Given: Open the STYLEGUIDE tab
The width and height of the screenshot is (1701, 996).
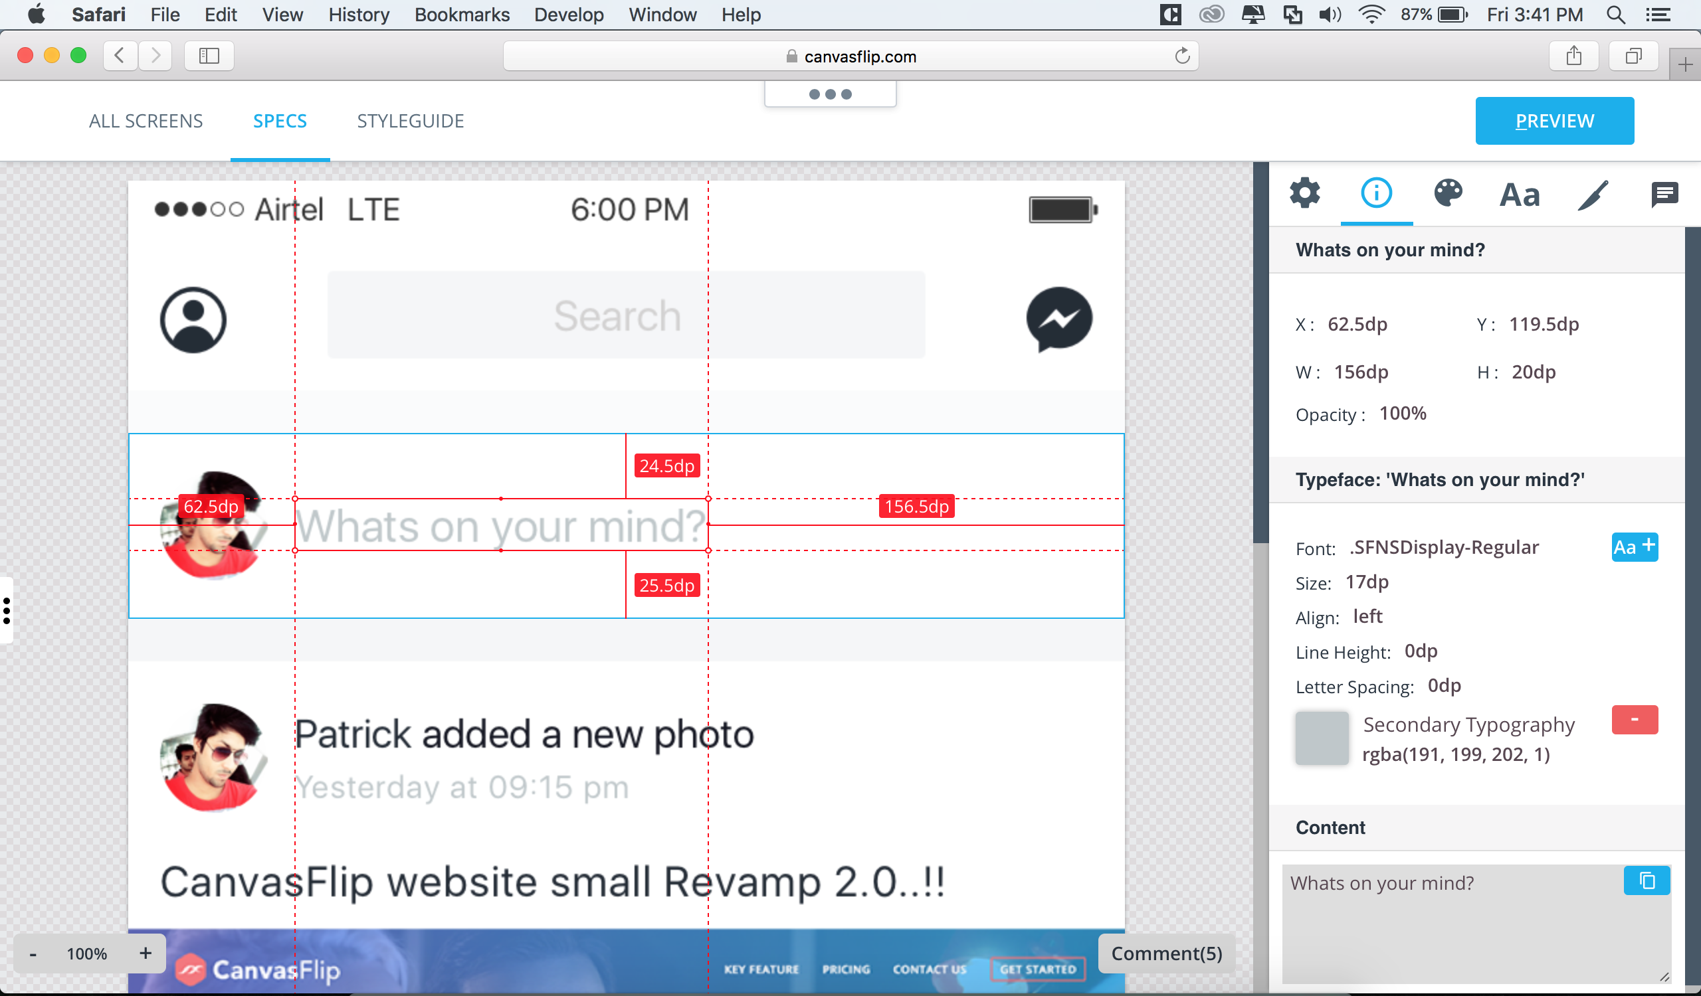Looking at the screenshot, I should tap(411, 122).
